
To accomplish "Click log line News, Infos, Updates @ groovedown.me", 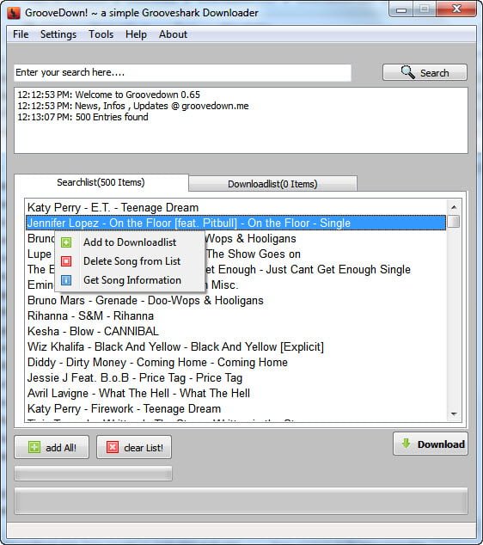I will coord(133,106).
